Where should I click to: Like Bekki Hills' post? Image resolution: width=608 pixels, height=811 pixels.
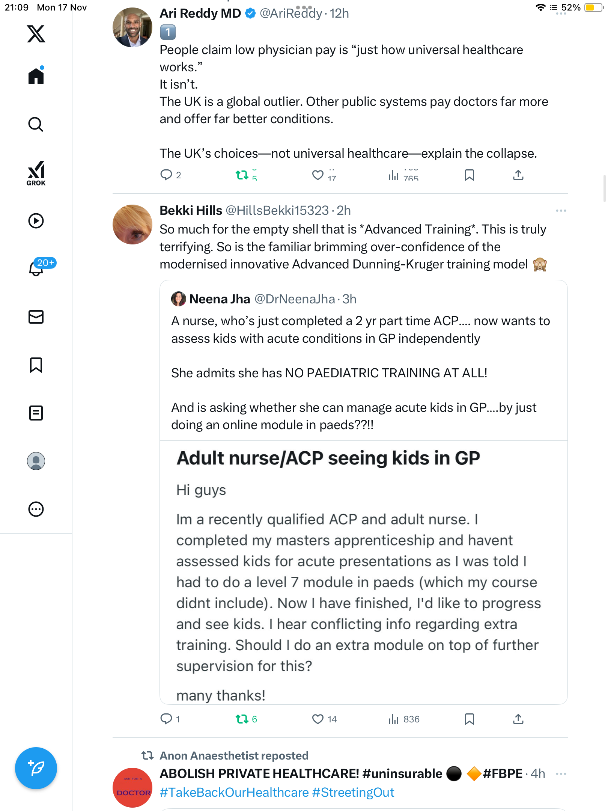318,719
